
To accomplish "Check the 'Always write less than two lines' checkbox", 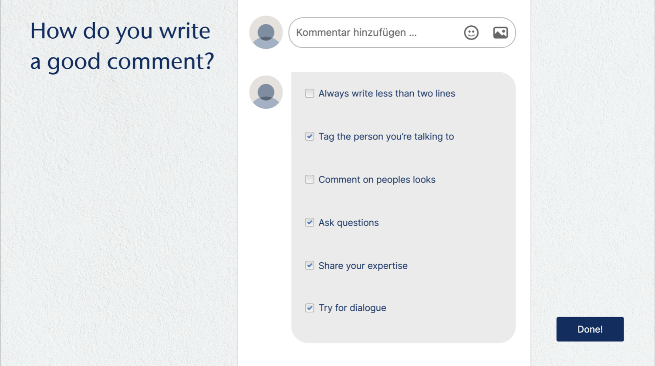I will 310,93.
